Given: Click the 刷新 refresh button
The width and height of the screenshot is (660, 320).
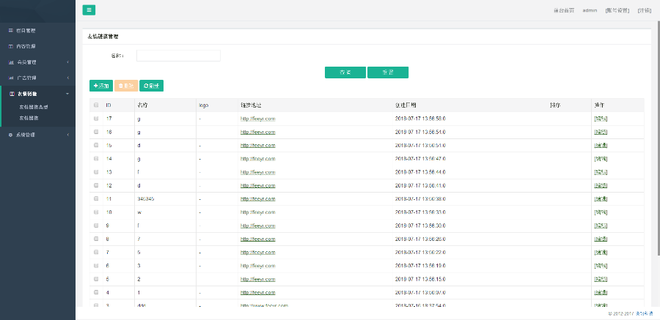Looking at the screenshot, I should click(x=152, y=86).
